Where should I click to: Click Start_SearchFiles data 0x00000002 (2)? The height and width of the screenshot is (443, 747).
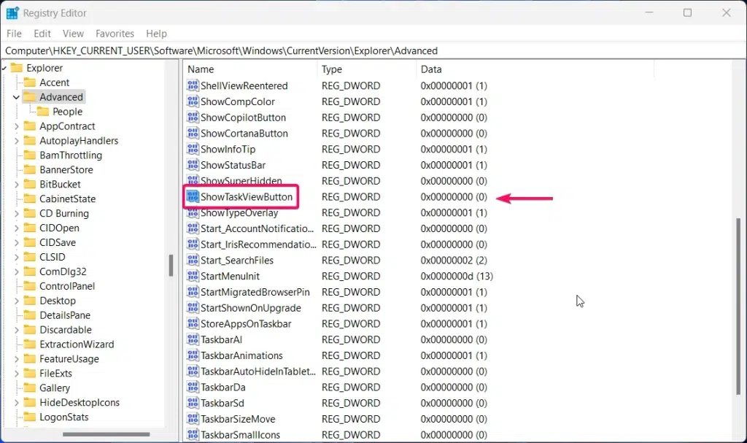(454, 261)
